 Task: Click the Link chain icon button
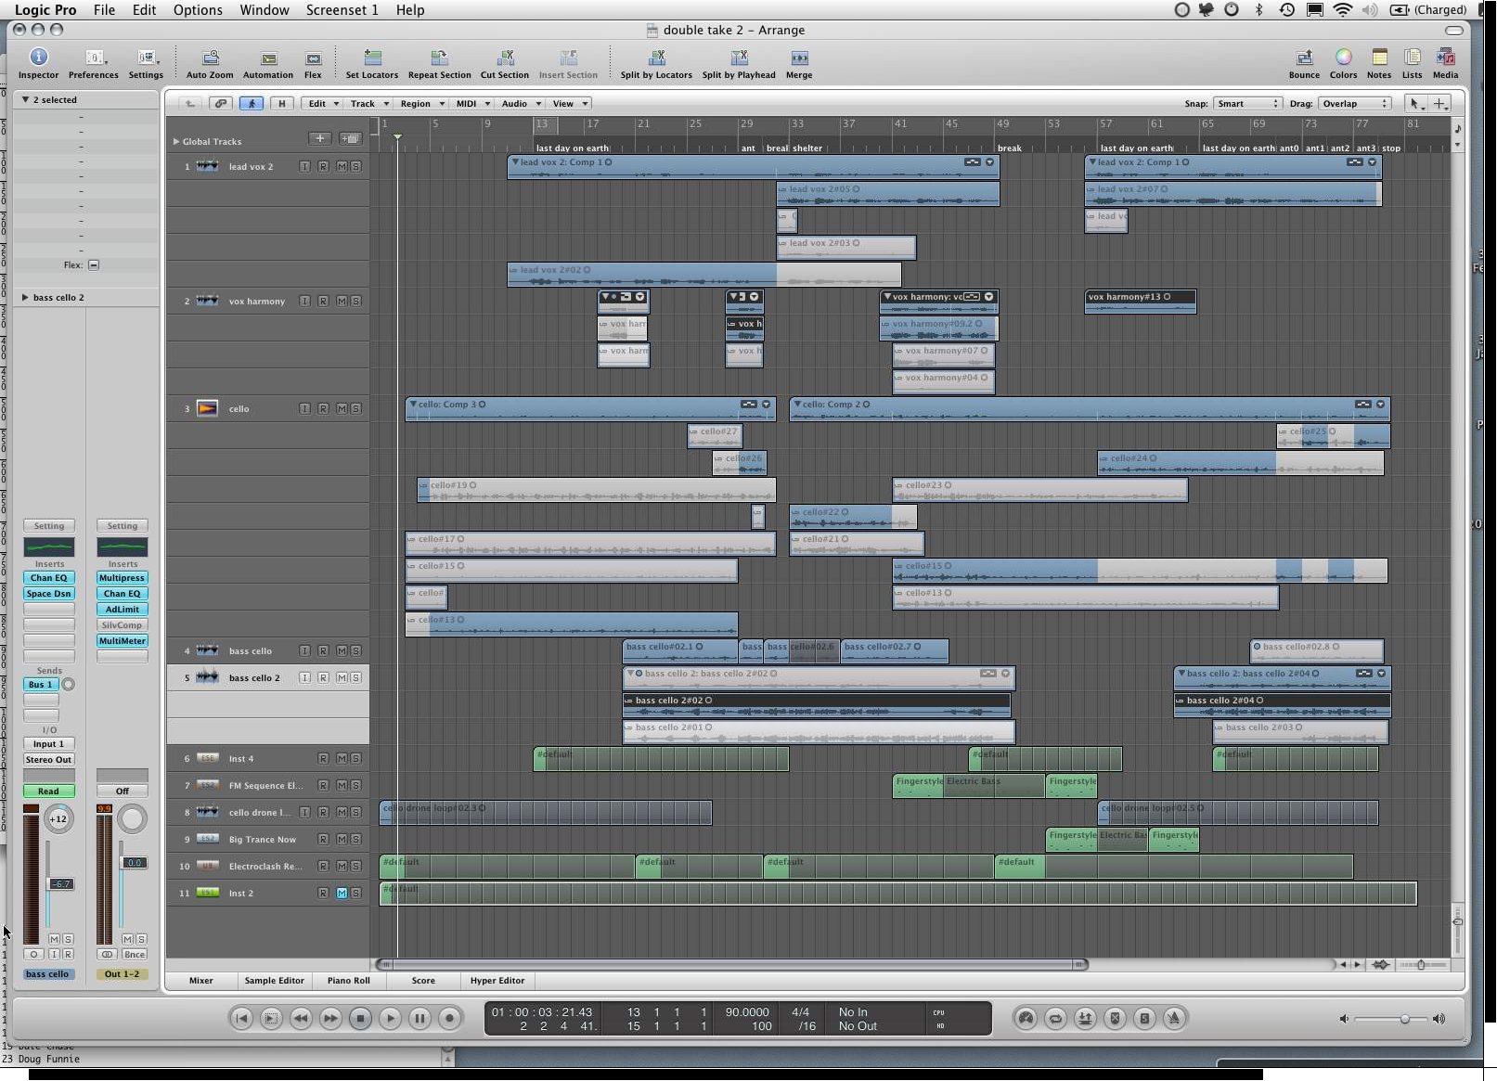(x=221, y=103)
